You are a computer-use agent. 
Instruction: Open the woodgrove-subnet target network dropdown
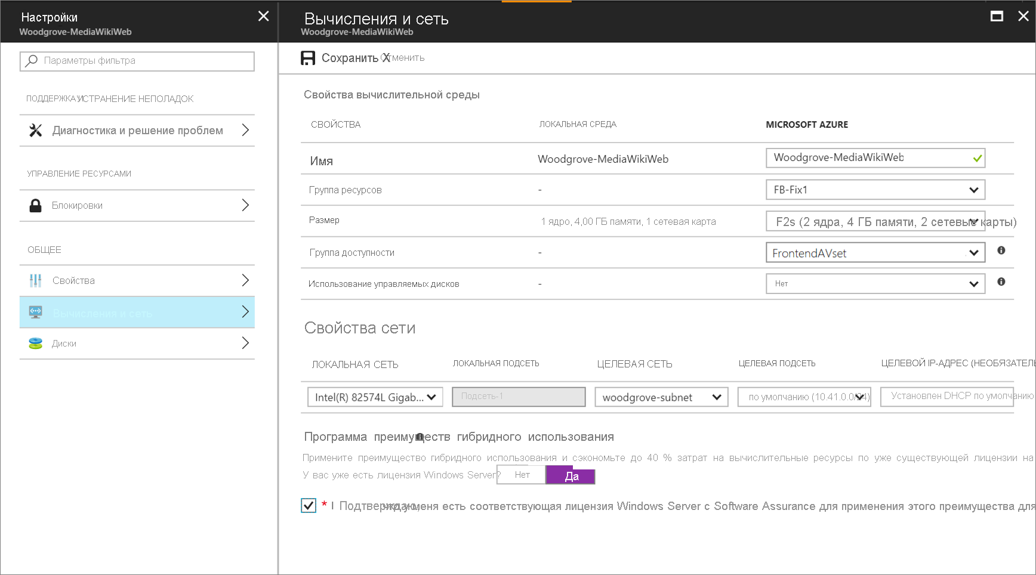point(661,397)
